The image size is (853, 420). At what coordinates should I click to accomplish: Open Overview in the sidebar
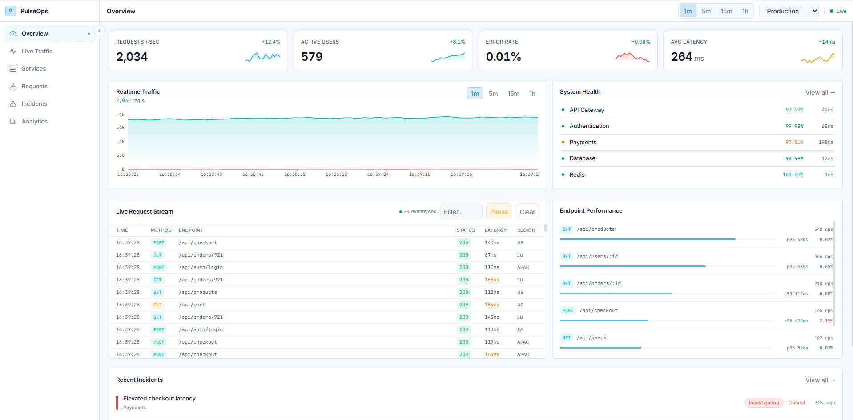tap(49, 34)
